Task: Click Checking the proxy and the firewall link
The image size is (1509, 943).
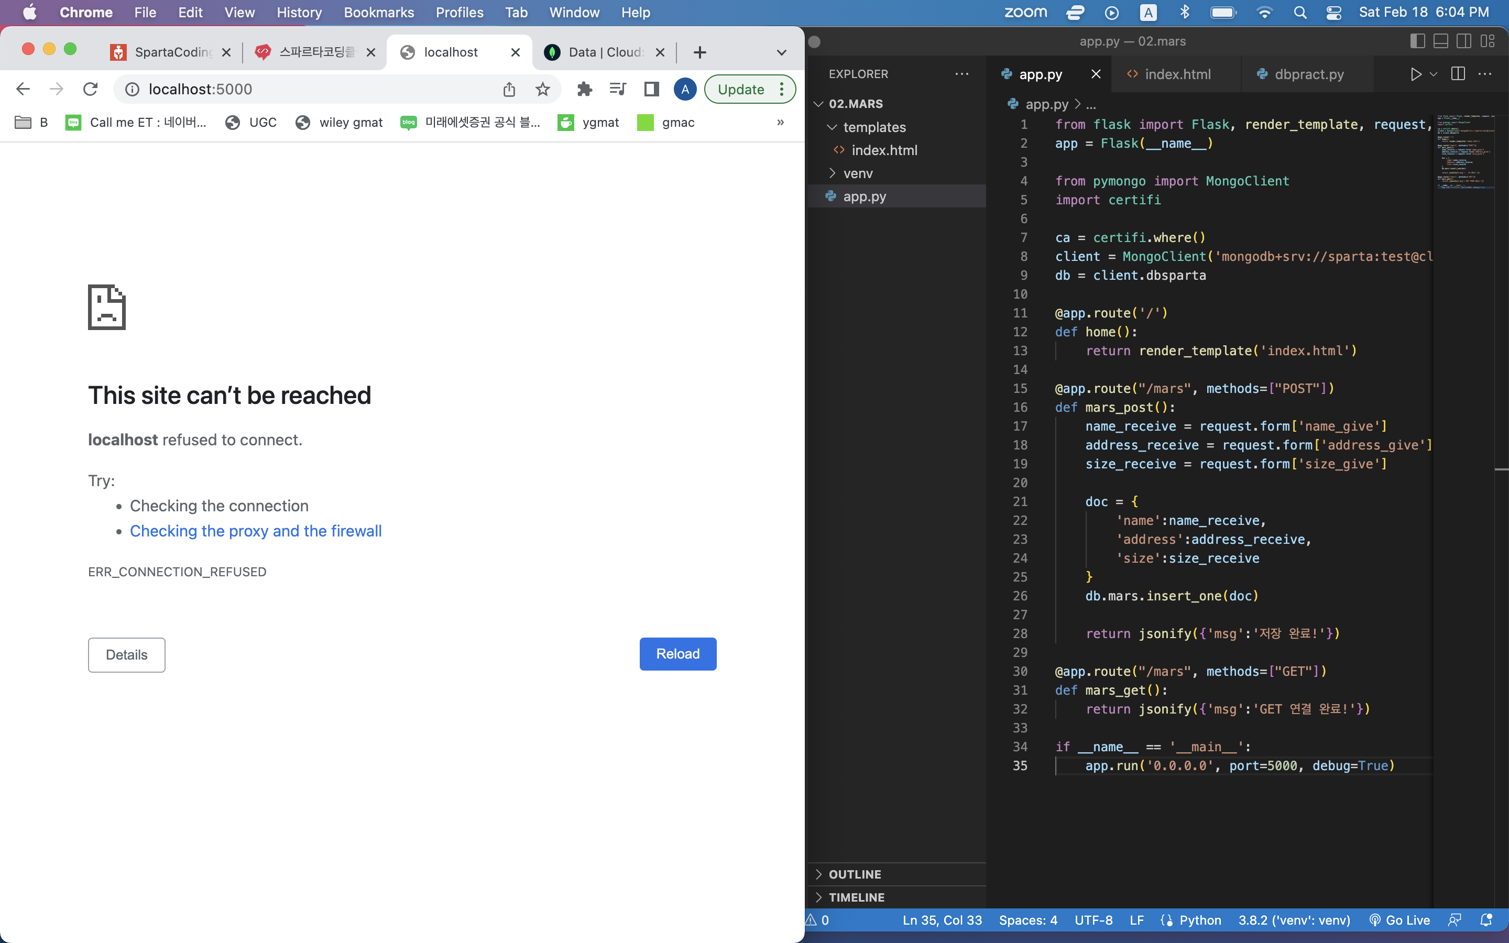Action: (256, 531)
